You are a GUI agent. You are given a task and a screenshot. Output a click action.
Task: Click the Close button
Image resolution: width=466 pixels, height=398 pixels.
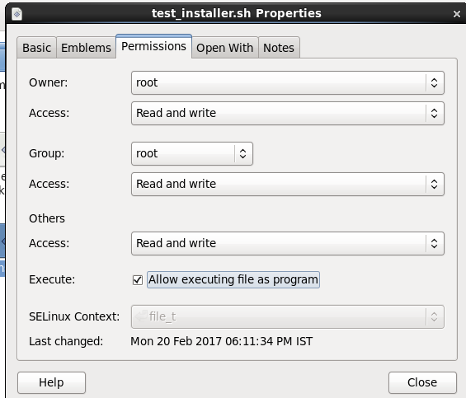click(x=422, y=382)
